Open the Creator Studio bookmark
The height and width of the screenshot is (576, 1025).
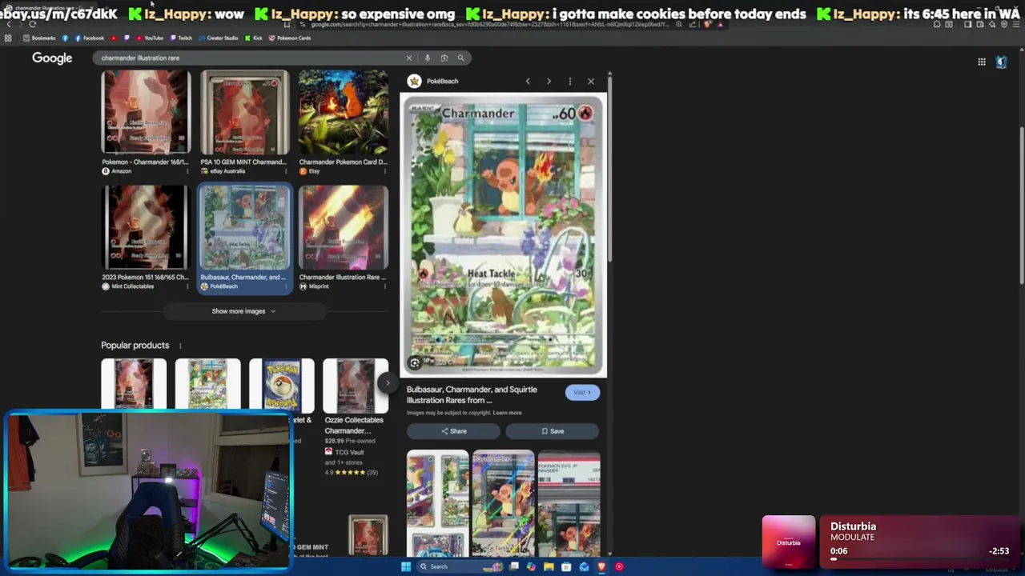[219, 38]
